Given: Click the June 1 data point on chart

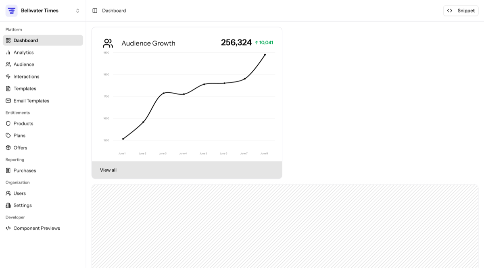Looking at the screenshot, I should (x=123, y=139).
